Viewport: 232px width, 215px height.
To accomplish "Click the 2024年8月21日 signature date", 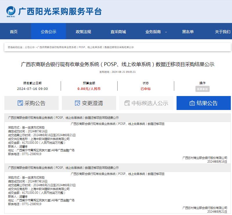I will click(x=217, y=212).
